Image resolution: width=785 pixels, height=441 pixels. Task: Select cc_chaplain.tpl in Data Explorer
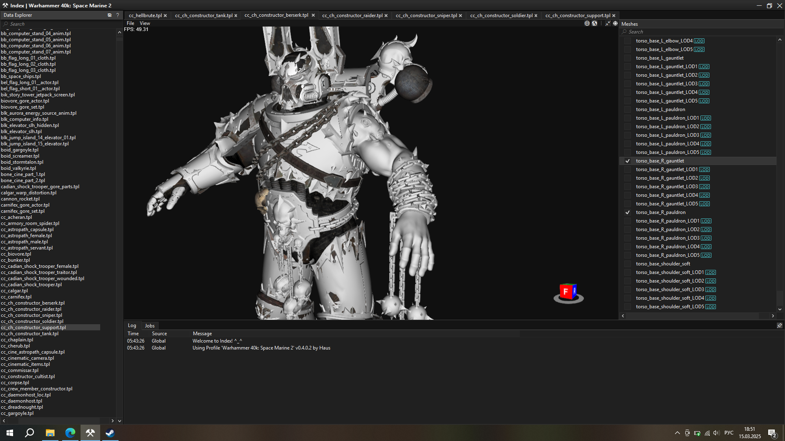point(17,340)
